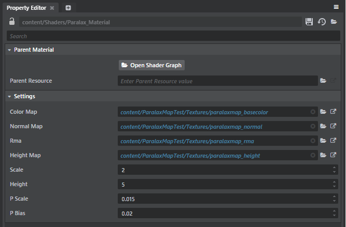Open the panel hamburger menu
The image size is (346, 227).
[336, 7]
